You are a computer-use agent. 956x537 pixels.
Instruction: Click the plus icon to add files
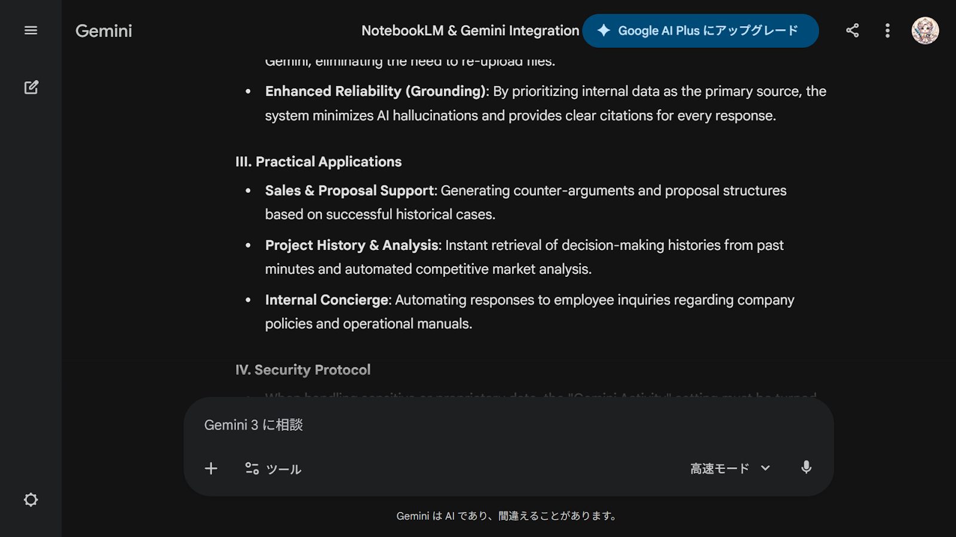211,468
